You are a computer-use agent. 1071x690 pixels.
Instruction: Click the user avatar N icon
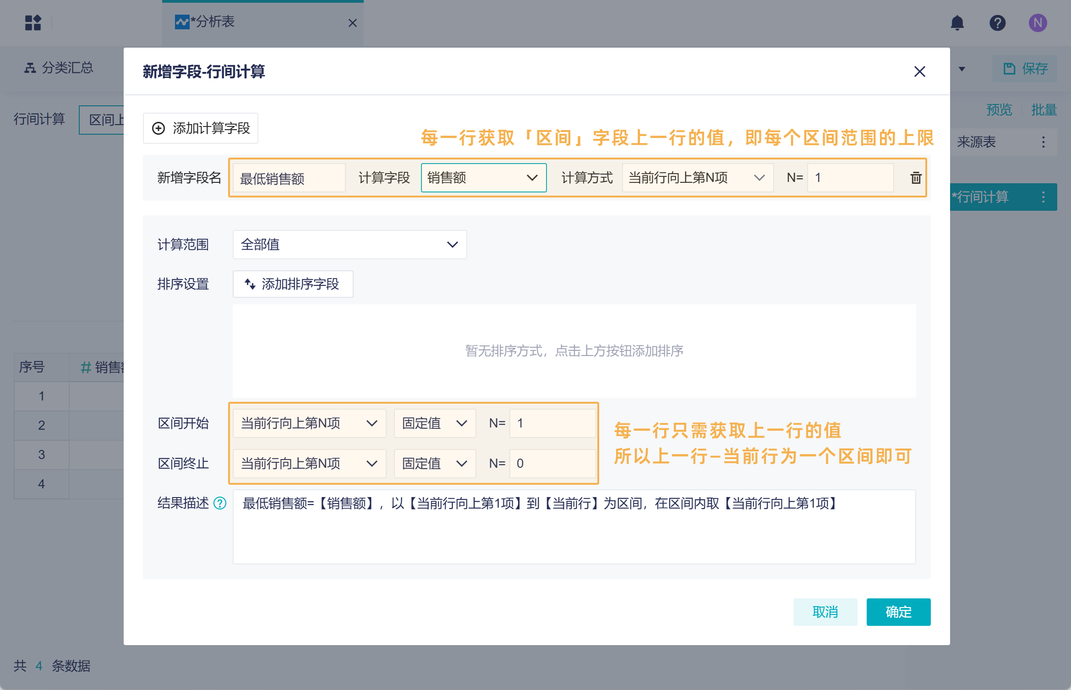(x=1038, y=23)
